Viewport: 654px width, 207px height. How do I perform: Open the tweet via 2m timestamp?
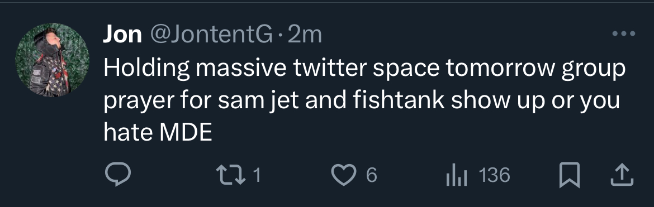pos(305,35)
